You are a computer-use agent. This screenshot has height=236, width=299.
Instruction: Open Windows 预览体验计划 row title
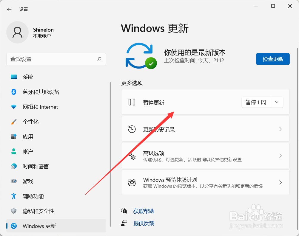coord(170,180)
